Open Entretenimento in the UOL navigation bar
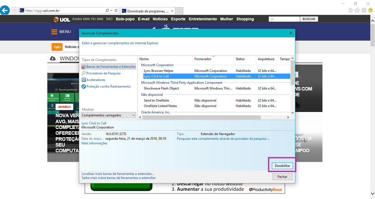Screen dimensions: 375x199 coord(203,19)
